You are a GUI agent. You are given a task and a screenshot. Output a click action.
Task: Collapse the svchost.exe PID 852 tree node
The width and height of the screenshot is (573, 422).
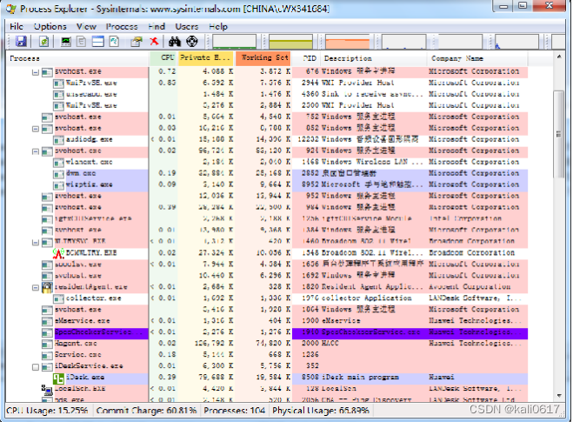[x=36, y=129]
